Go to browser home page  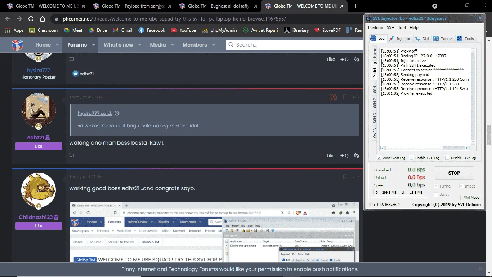click(43, 19)
